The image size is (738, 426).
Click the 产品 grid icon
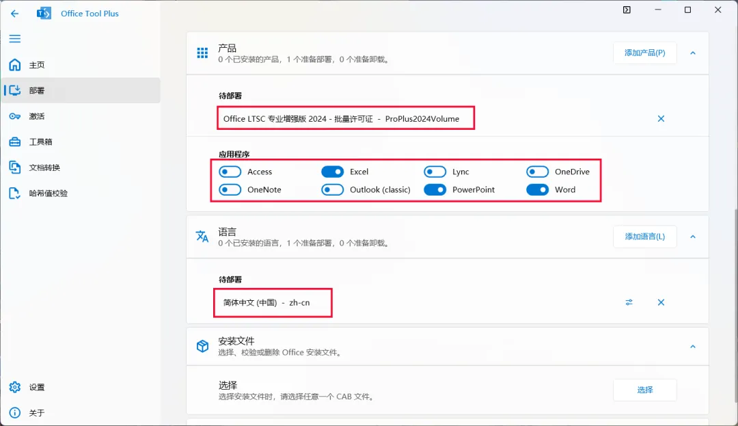pyautogui.click(x=202, y=53)
